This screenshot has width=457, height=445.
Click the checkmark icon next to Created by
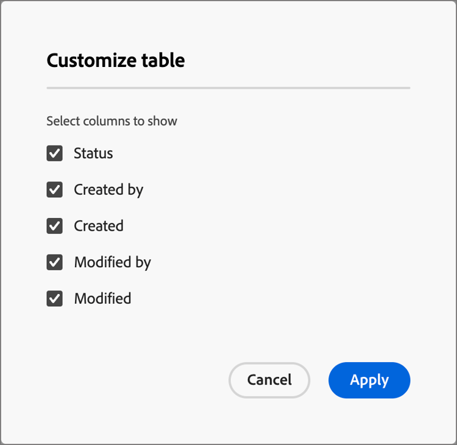[x=55, y=190]
